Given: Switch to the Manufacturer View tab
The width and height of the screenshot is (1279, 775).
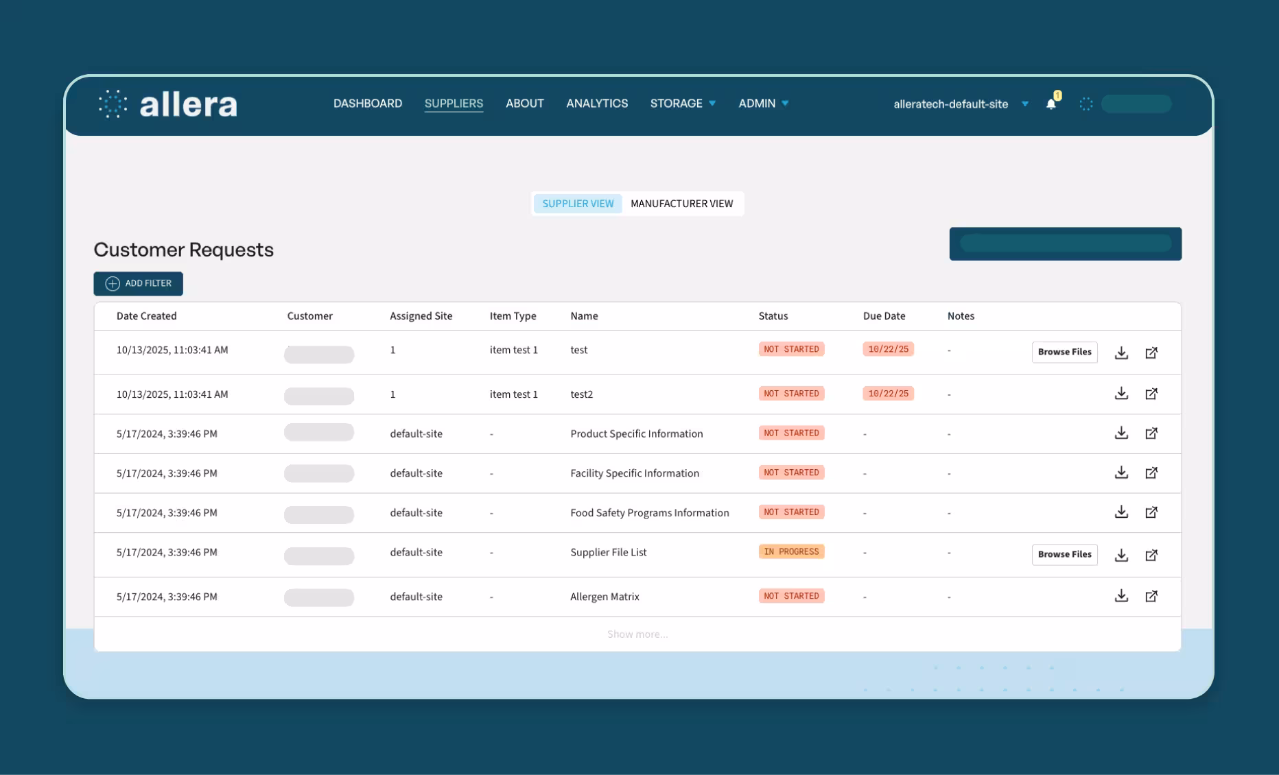Looking at the screenshot, I should [x=682, y=204].
